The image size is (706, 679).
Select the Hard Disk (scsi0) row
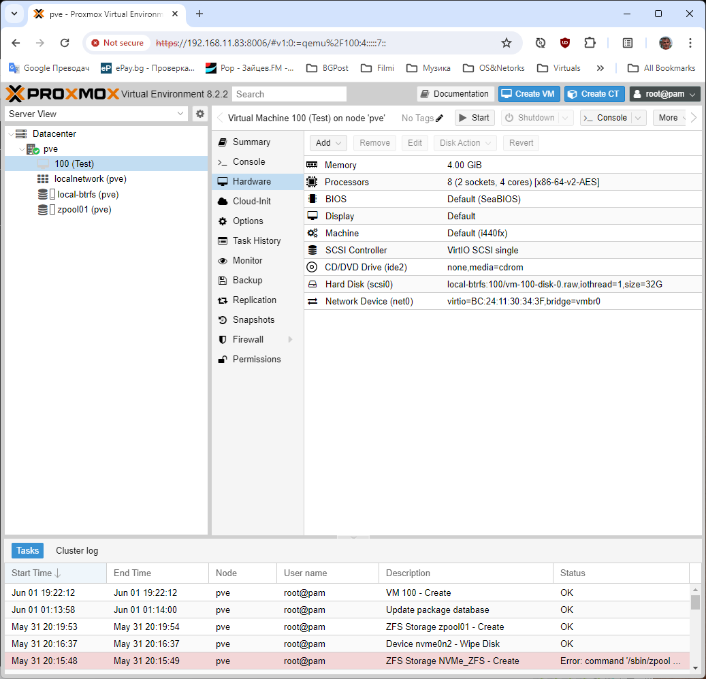point(503,285)
